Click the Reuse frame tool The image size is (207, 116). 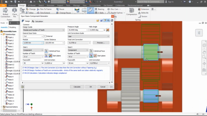click(x=60, y=9)
